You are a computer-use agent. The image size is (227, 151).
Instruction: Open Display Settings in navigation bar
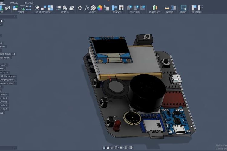pos(121,148)
